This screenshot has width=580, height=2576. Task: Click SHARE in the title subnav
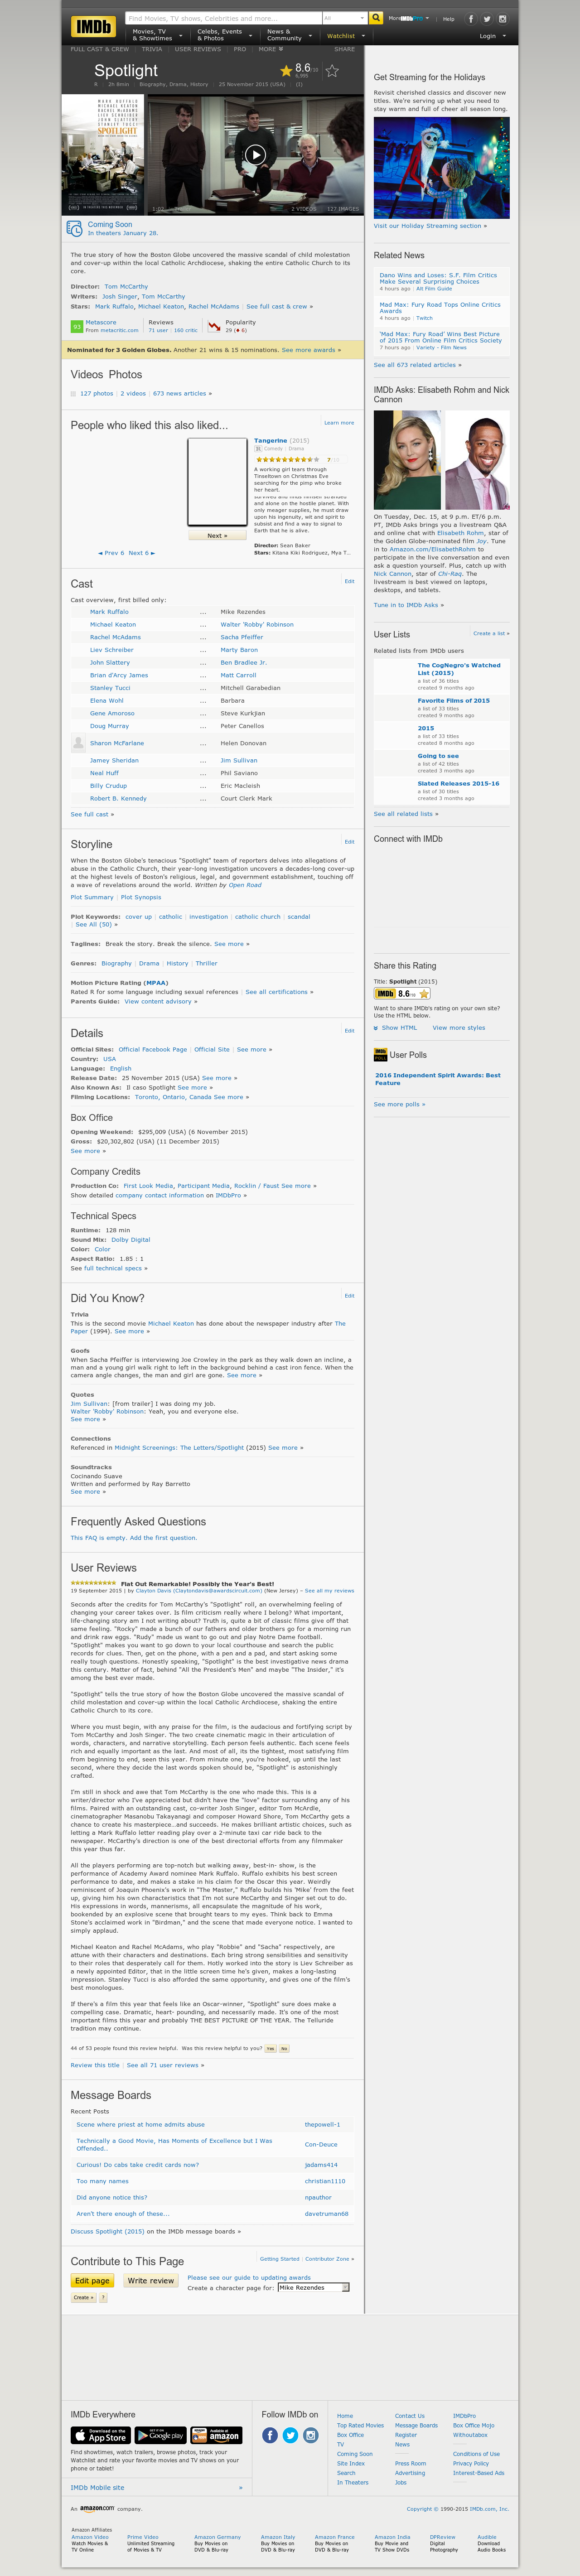344,49
